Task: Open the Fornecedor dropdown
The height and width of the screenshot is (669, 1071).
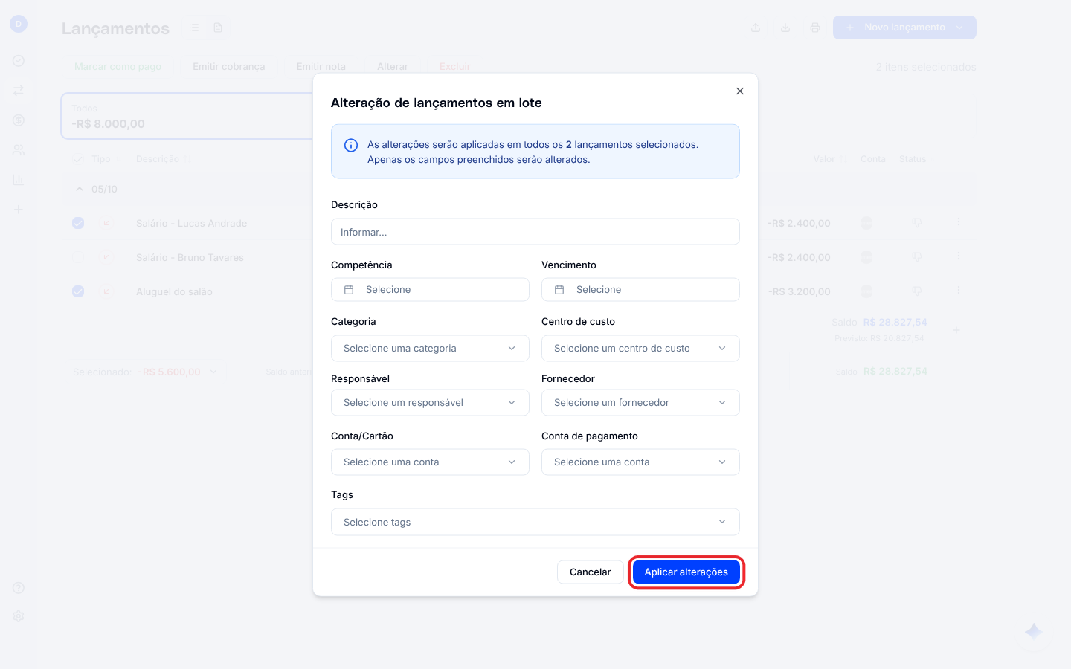Action: 640,403
